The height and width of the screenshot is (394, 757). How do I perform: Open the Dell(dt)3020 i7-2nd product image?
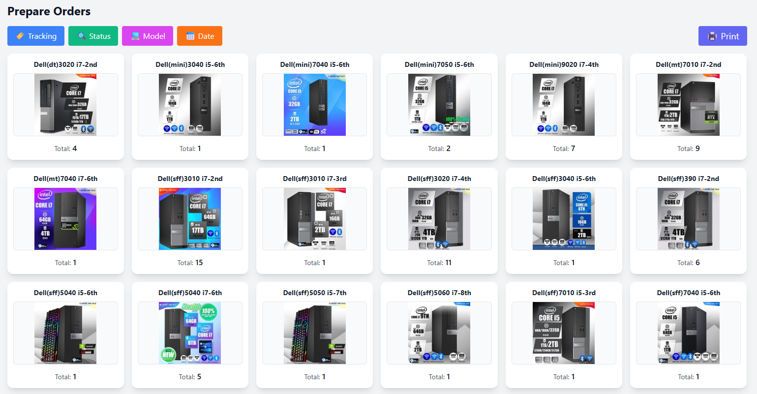(x=65, y=104)
